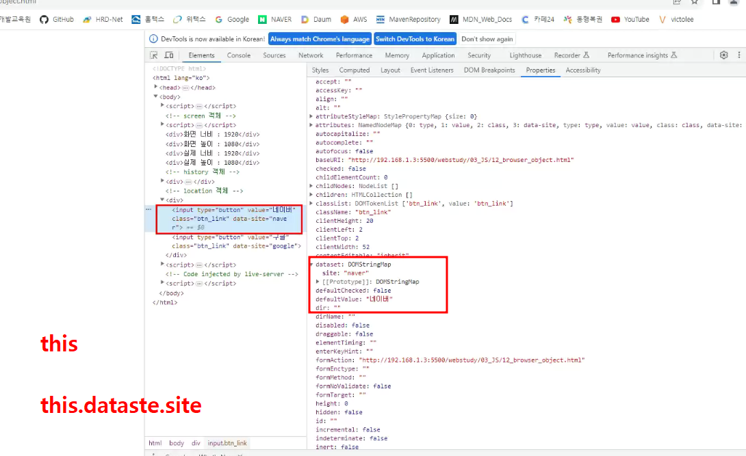Click Switch DevTools to Korean
This screenshot has height=456, width=746.
pos(415,39)
